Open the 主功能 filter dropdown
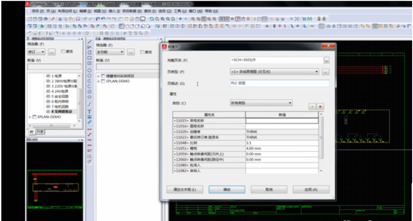Viewport: 413px width, 221px height. click(122, 52)
